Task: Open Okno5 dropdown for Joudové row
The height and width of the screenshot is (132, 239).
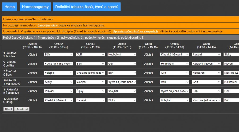Action: coord(174,55)
